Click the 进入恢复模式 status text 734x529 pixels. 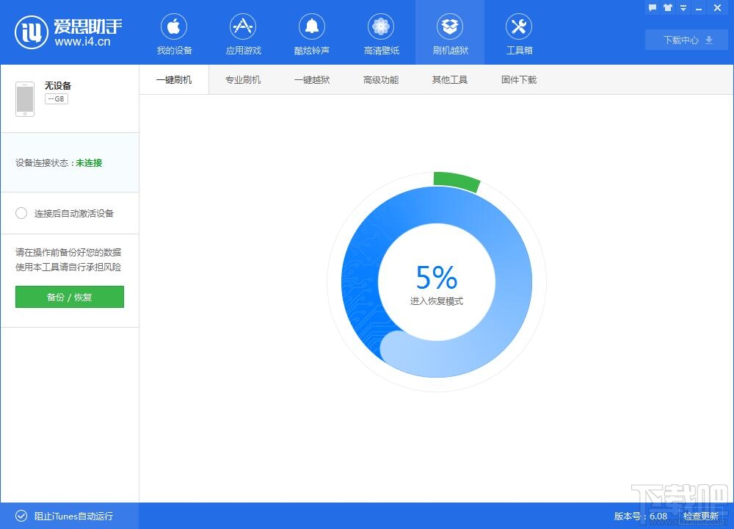(x=437, y=301)
